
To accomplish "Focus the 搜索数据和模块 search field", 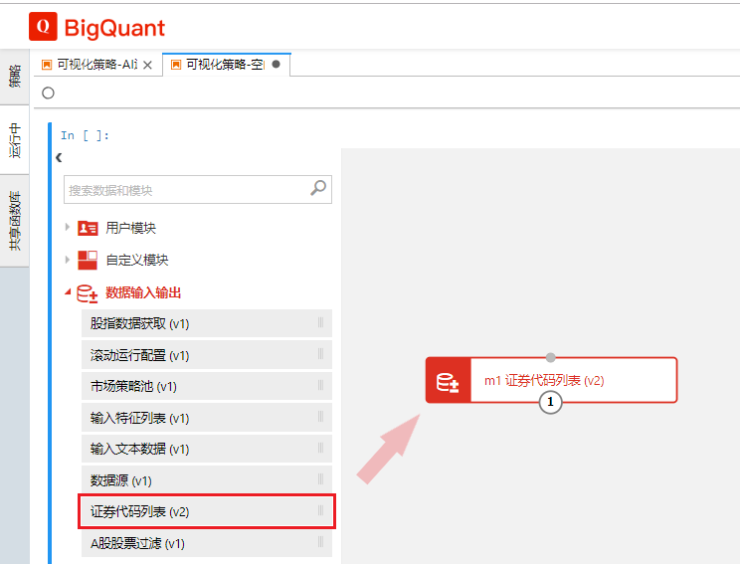I will [198, 190].
